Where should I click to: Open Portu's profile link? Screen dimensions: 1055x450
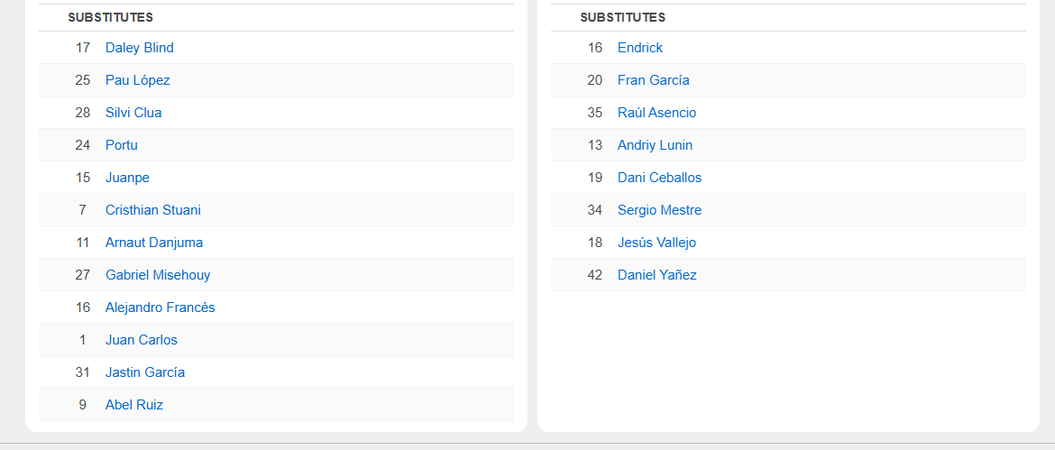(x=121, y=145)
